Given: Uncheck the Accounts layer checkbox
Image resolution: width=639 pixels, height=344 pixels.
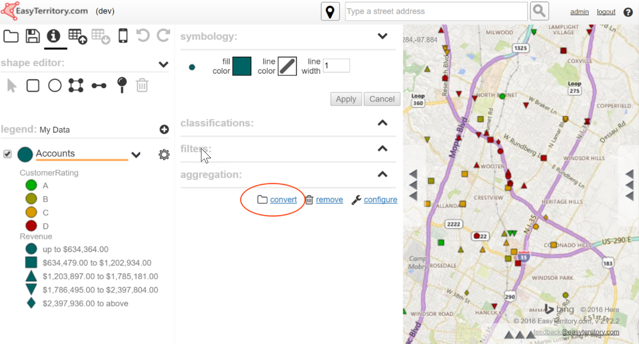Looking at the screenshot, I should coord(8,154).
